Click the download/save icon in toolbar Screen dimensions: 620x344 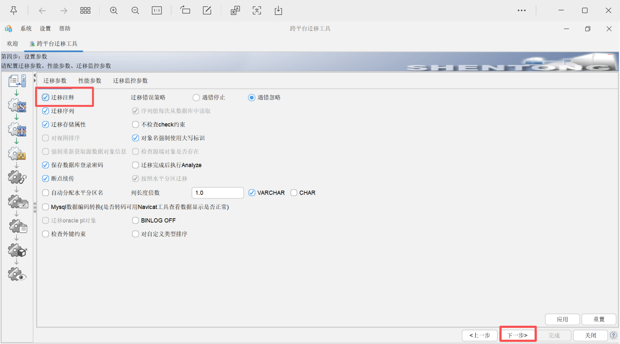pos(278,11)
